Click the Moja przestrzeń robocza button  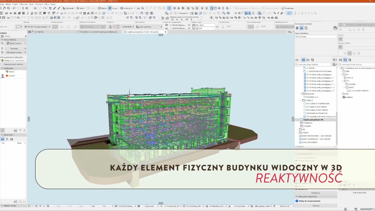tap(13, 64)
